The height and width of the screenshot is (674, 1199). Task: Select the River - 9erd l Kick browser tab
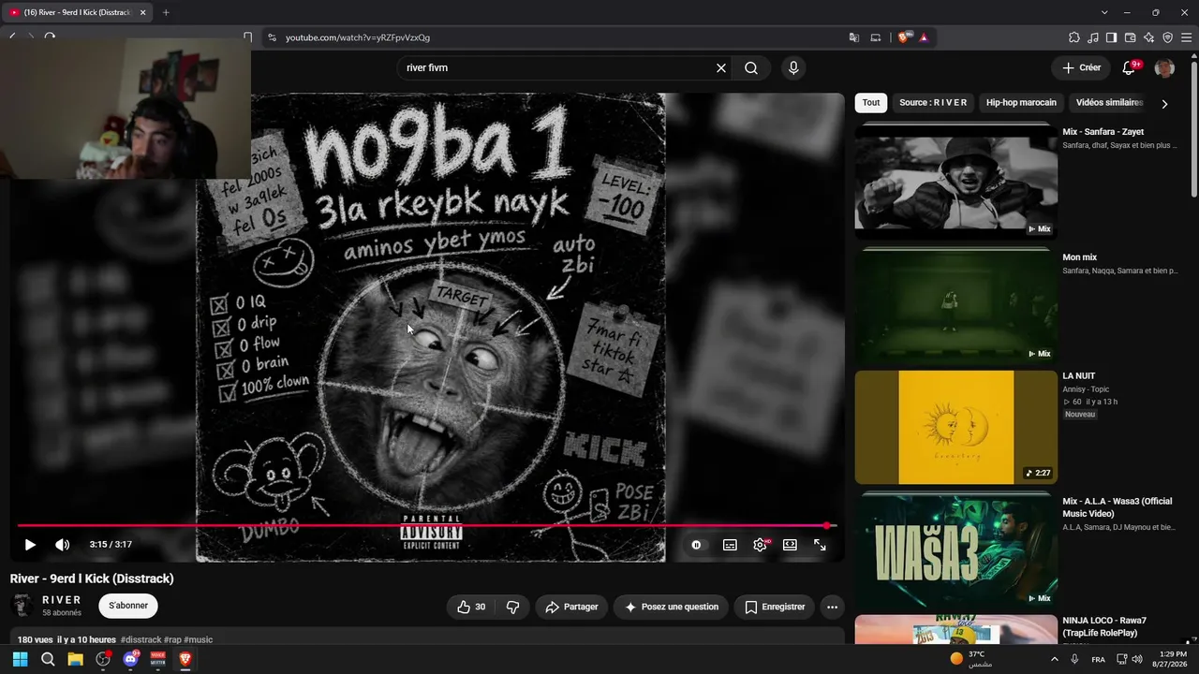pos(77,12)
